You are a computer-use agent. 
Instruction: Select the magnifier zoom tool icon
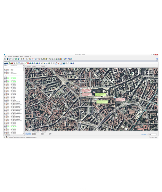[52, 63]
